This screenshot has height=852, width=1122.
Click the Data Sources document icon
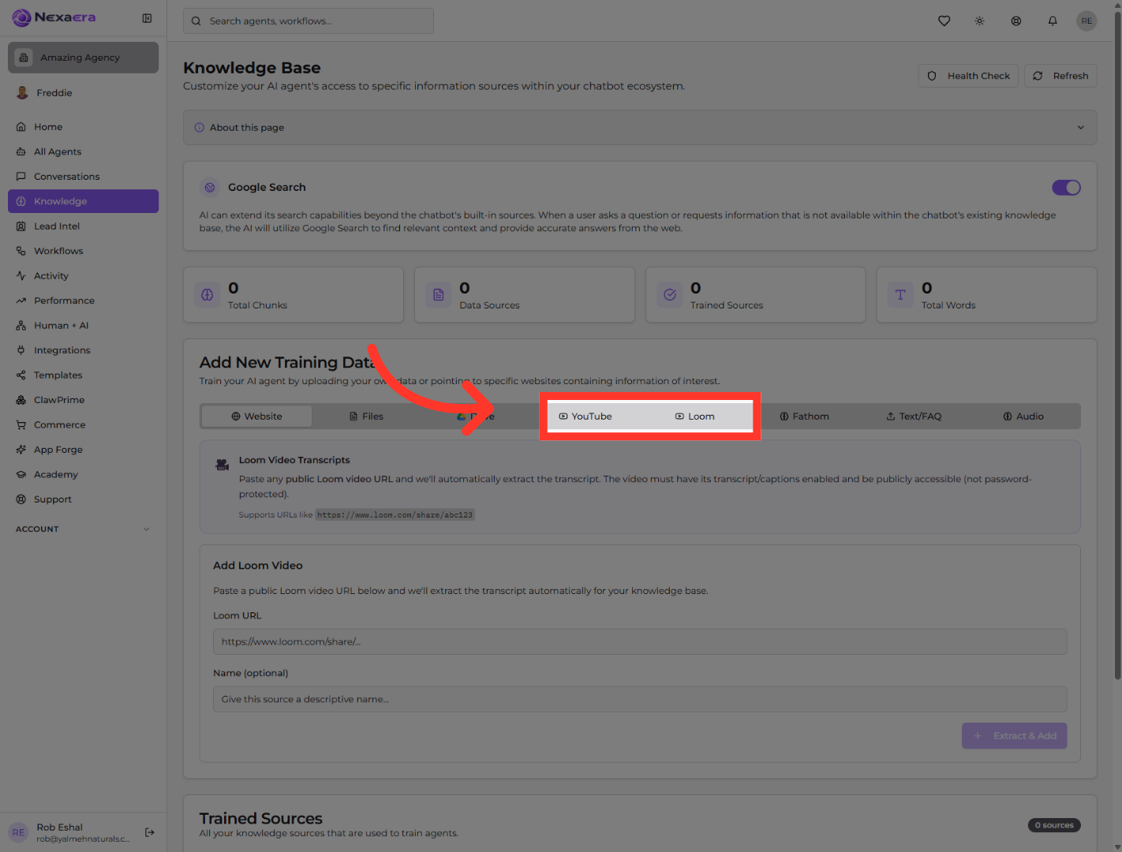point(439,295)
